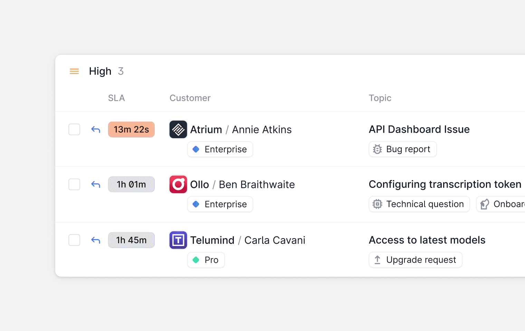
Task: Open the API Dashboard Issue ticket
Action: click(x=419, y=129)
